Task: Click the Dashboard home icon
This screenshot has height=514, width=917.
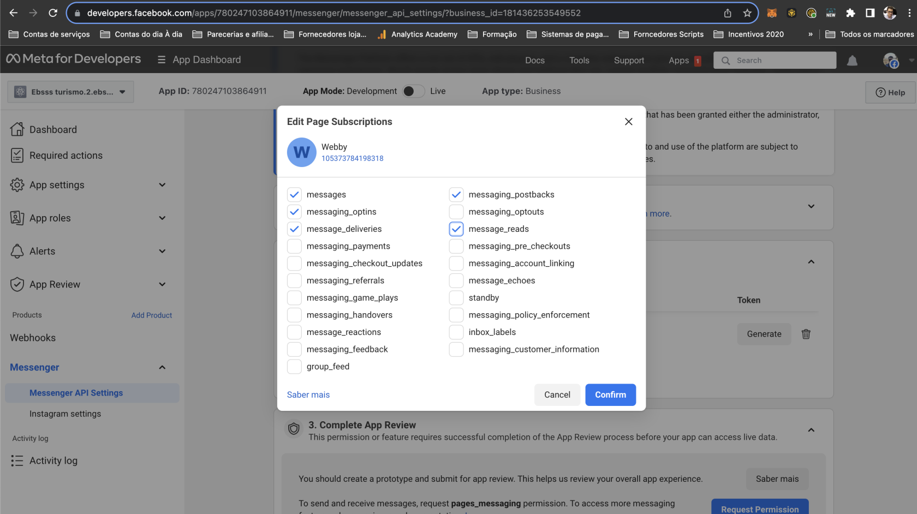Action: pos(17,129)
